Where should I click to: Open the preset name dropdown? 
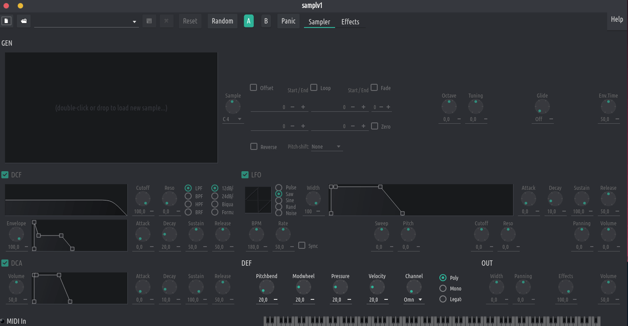point(134,22)
